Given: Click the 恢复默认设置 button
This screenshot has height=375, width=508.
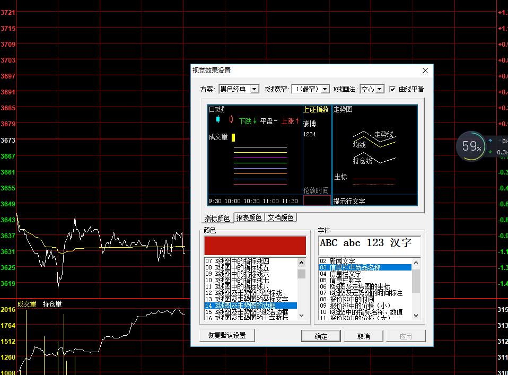Looking at the screenshot, I should 227,336.
